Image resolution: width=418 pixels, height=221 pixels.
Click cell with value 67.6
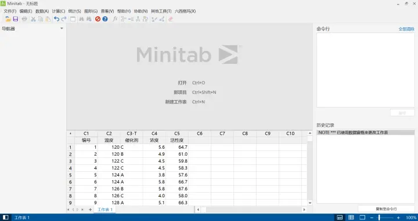[x=177, y=189]
